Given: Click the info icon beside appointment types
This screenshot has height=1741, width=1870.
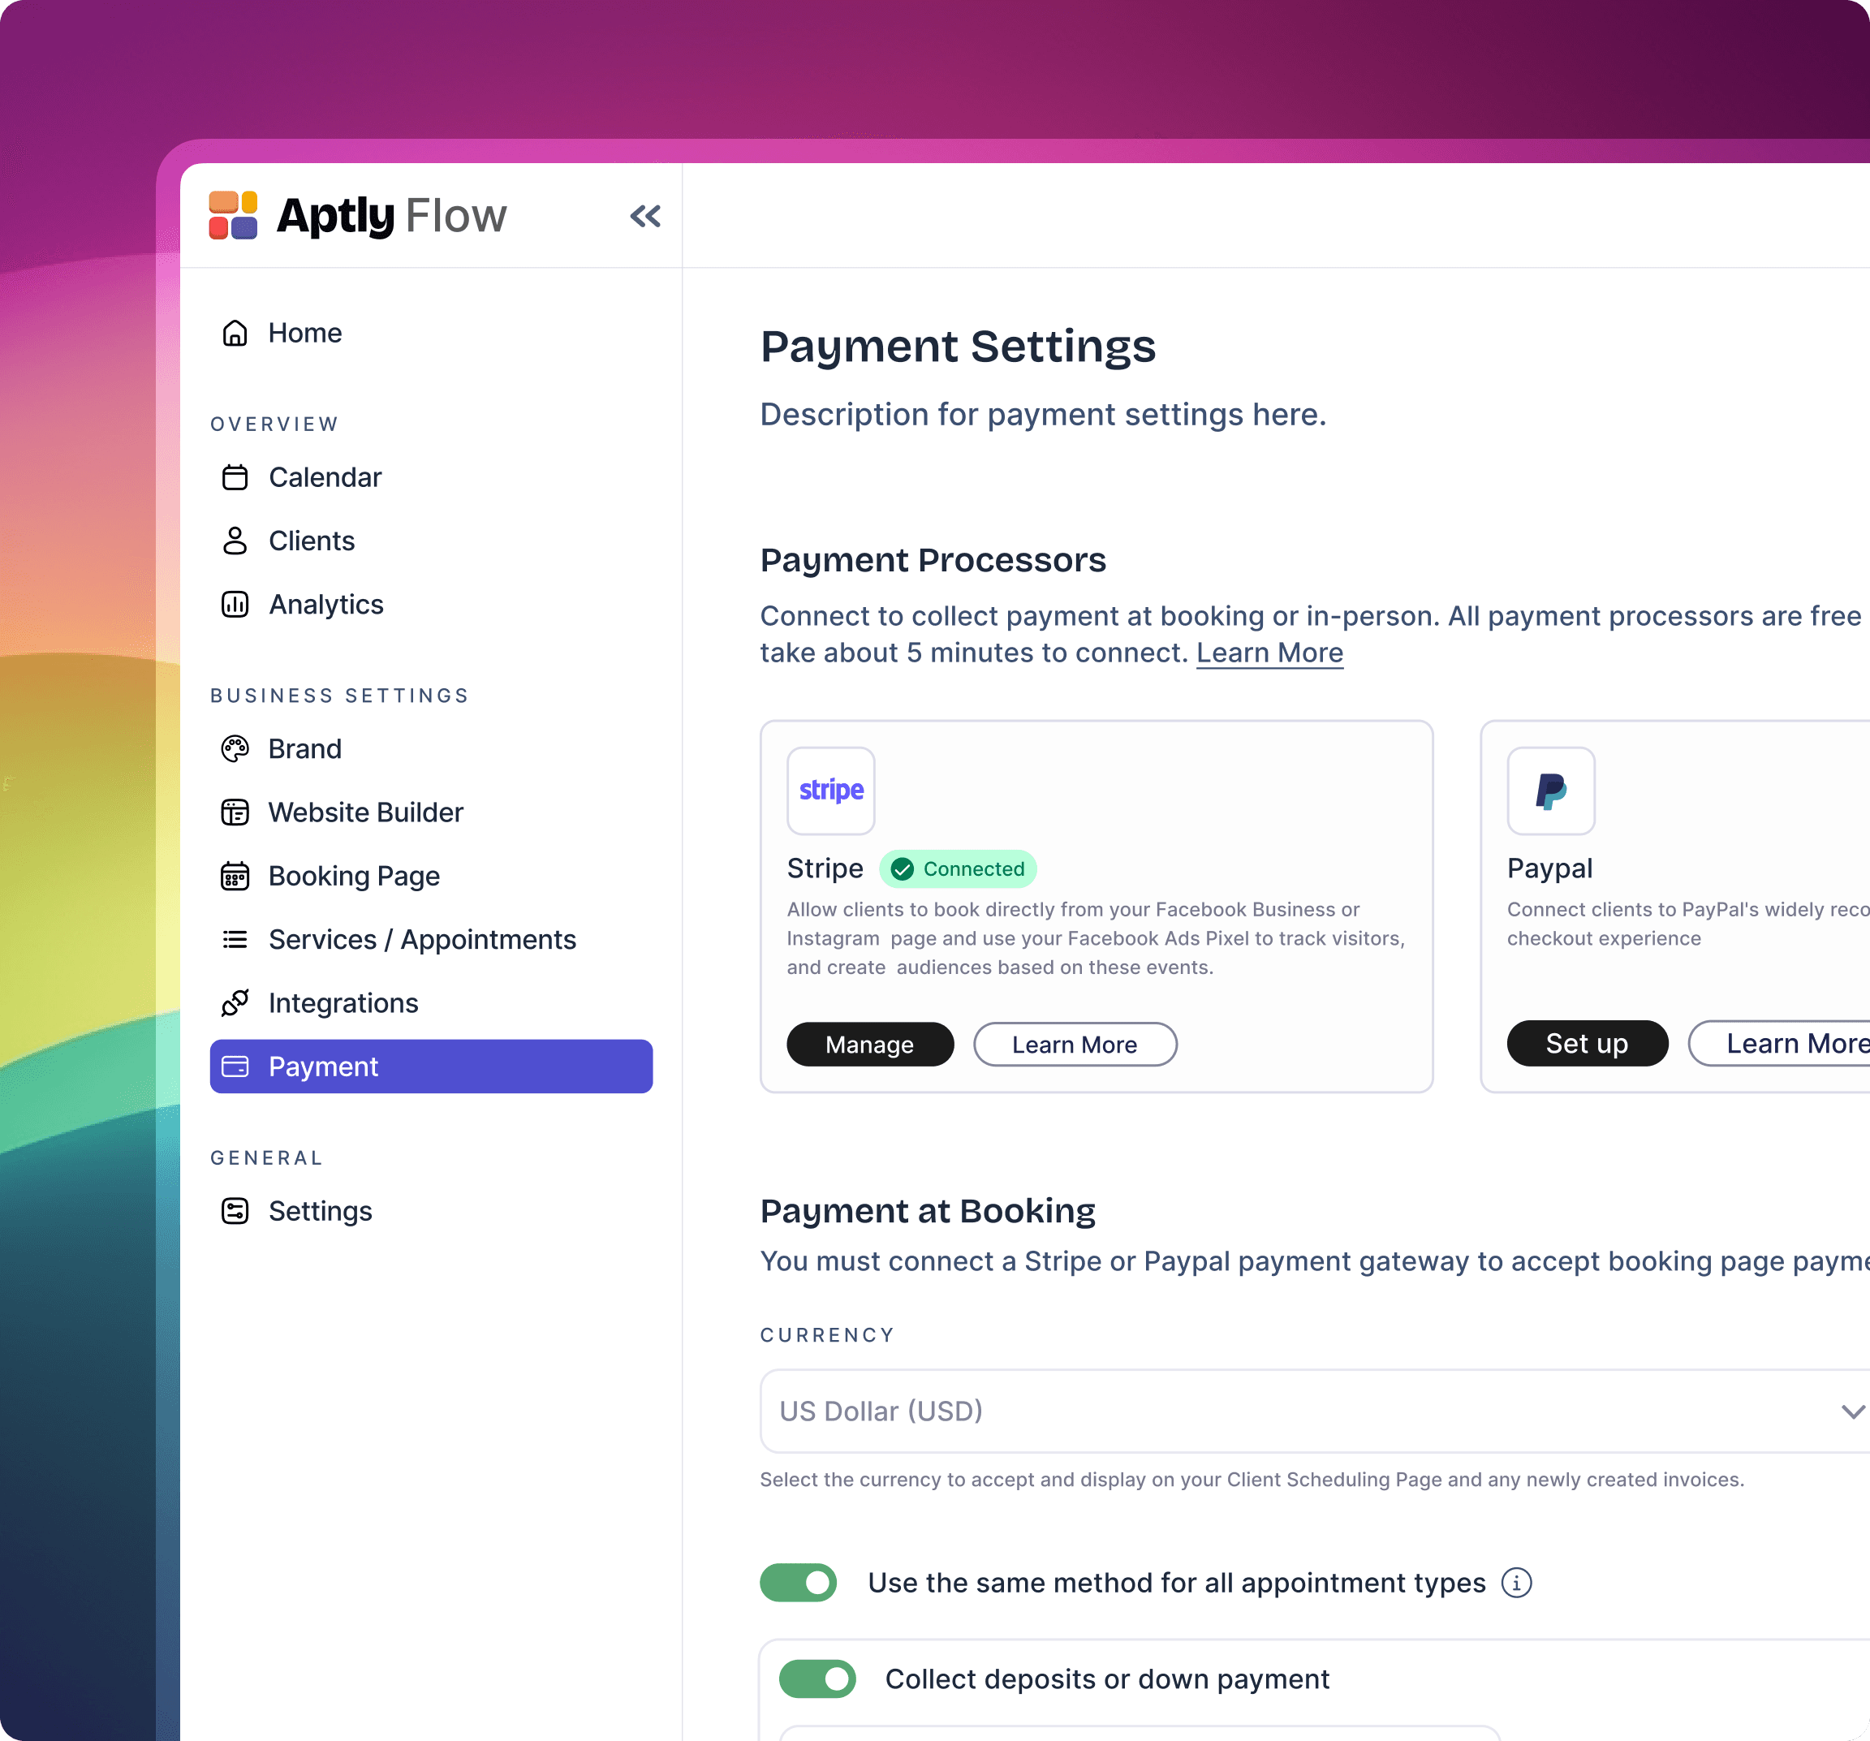Looking at the screenshot, I should click(1516, 1583).
